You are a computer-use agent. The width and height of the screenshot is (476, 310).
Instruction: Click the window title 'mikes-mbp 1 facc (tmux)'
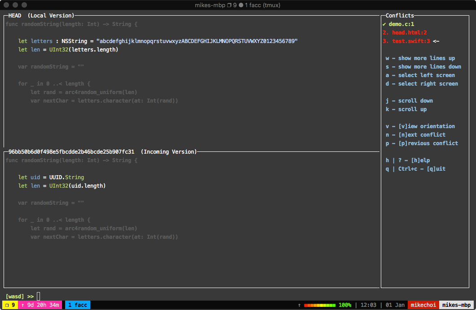pyautogui.click(x=238, y=5)
